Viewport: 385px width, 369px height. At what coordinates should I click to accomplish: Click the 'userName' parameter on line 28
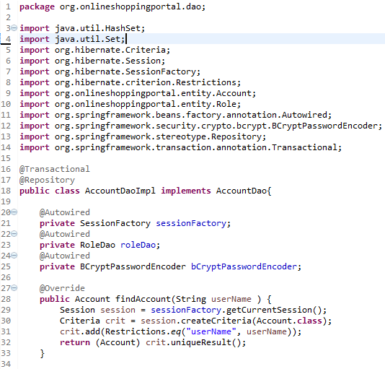click(x=231, y=299)
